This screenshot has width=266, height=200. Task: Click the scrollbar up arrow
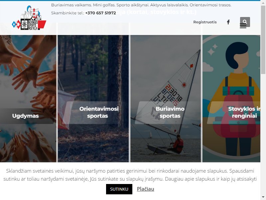click(x=263, y=2)
